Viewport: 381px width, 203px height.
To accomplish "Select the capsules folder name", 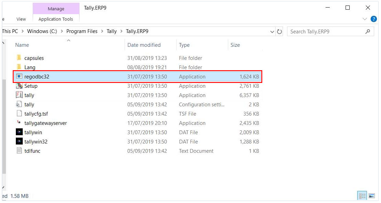I will (34, 58).
